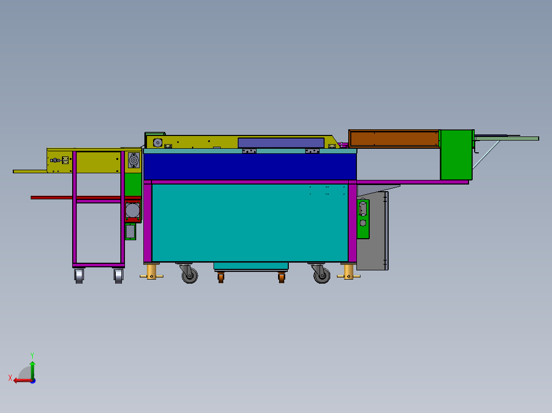Select the brown box at upper right
This screenshot has height=413, width=552.
click(394, 139)
